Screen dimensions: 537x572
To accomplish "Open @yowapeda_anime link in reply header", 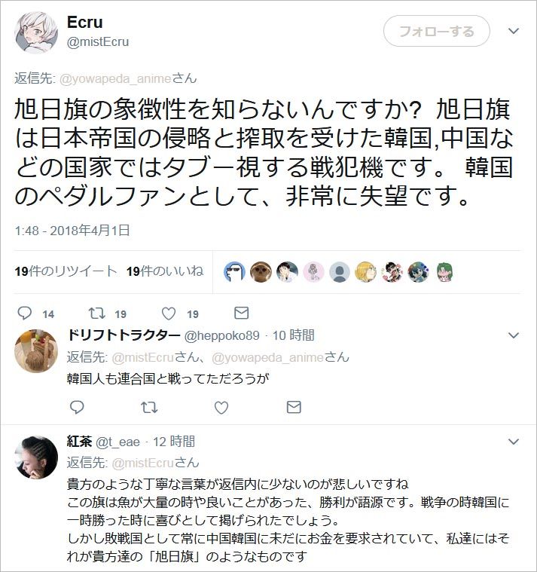I will [114, 79].
